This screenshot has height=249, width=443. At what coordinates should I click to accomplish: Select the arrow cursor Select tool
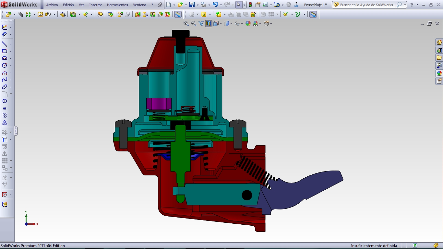[239, 5]
